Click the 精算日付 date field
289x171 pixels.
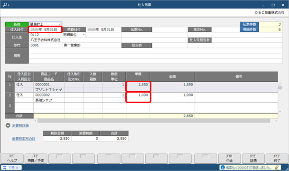(x=103, y=29)
